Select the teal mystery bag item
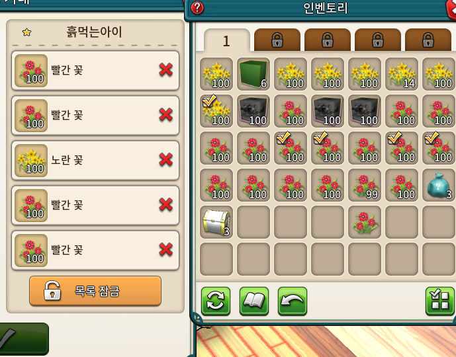 click(x=439, y=185)
